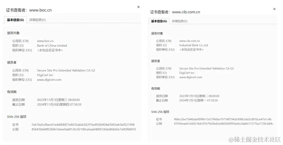Viewport: 283px width, 145px height.
Task: Click boc.cn issuer Secure Site Pro Extended Validation CA G2
Action: [66, 71]
